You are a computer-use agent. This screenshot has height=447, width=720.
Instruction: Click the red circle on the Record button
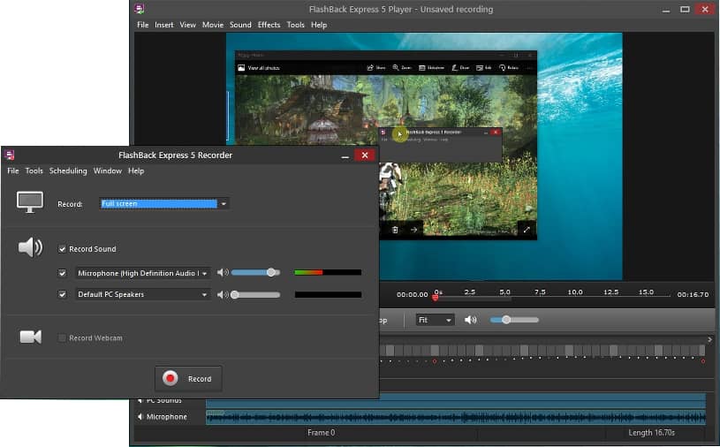pos(171,378)
